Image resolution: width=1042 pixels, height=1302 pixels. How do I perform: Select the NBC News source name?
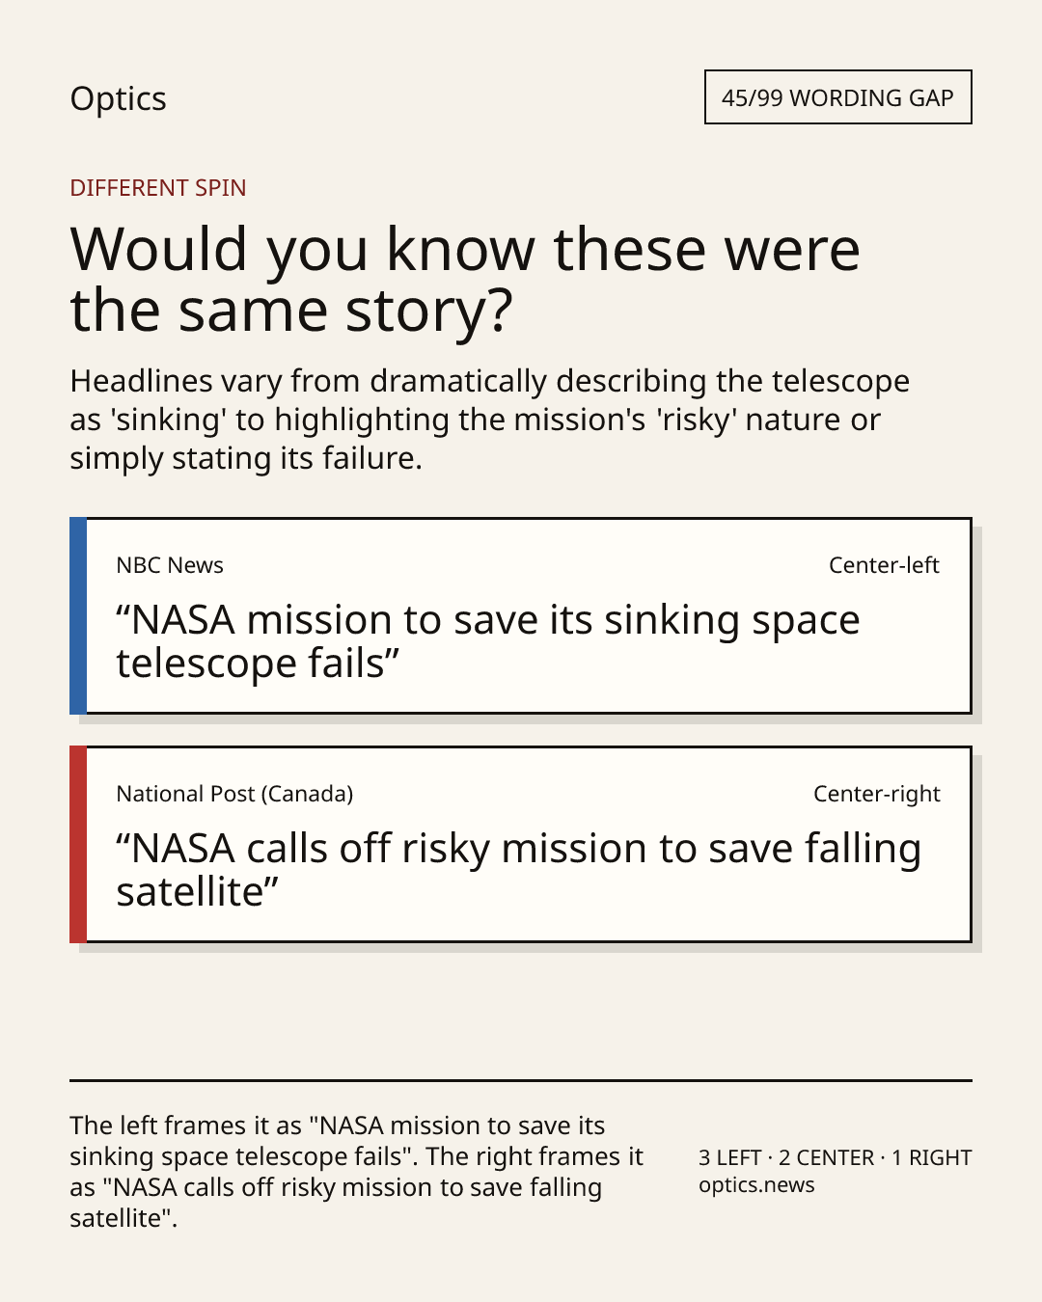(x=170, y=565)
